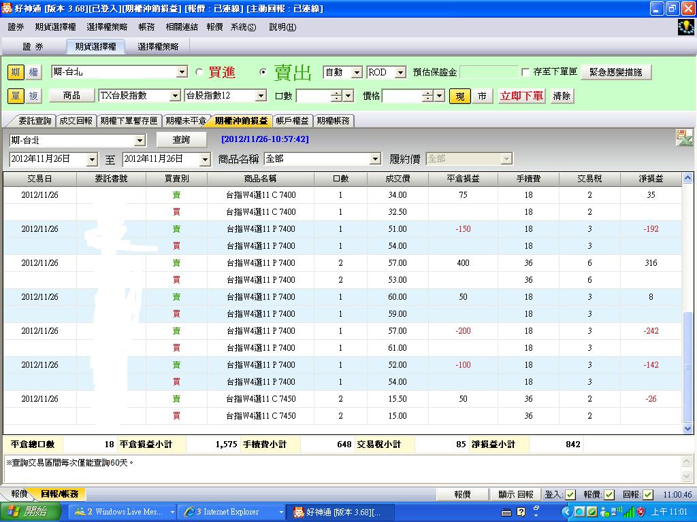Open the 期-台北 account dropdown at top

click(182, 72)
